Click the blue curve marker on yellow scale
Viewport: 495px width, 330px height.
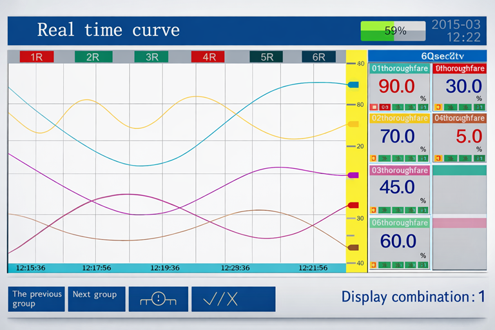(353, 84)
